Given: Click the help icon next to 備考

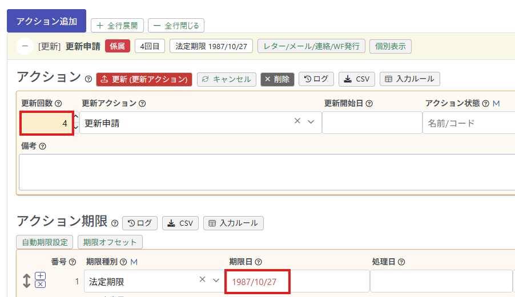Looking at the screenshot, I should 42,147.
